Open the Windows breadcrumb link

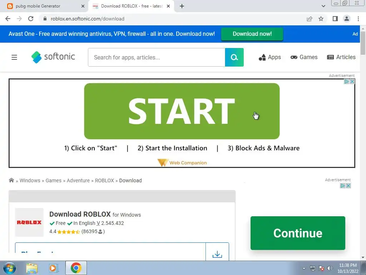(x=30, y=180)
